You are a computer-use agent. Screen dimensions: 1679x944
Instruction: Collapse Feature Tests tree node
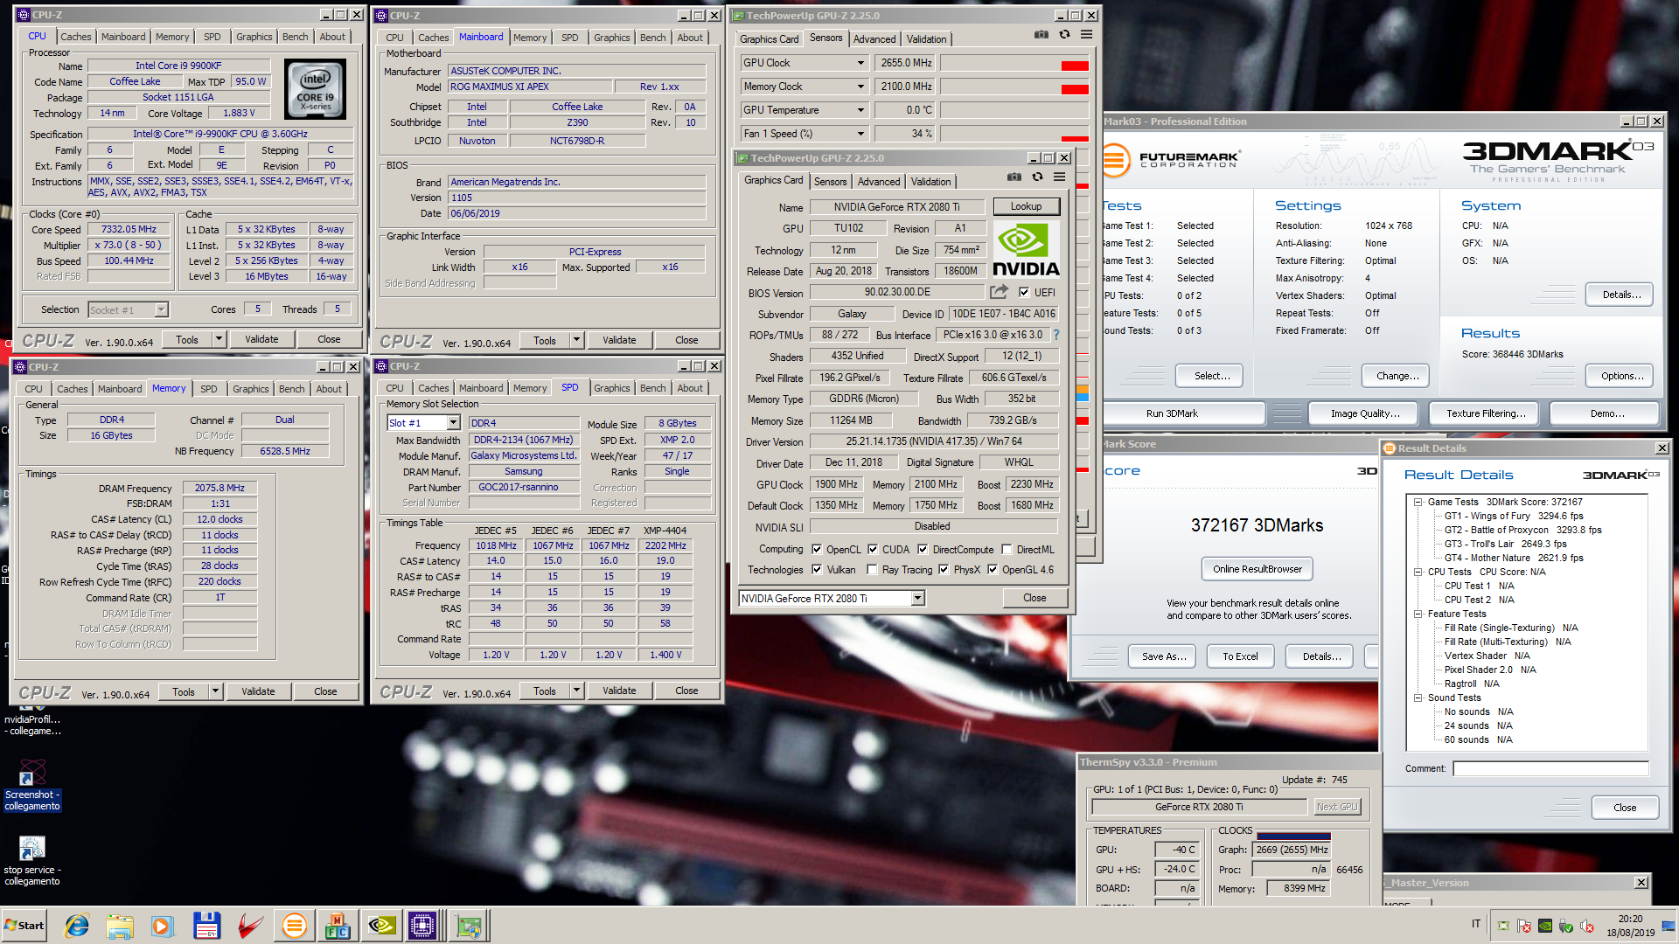point(1418,614)
